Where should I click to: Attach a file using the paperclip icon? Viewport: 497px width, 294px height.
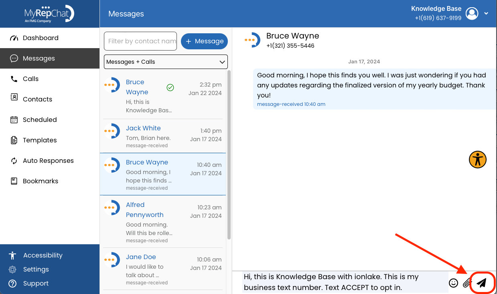(467, 283)
